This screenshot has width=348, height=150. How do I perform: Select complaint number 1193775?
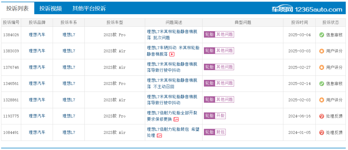11,116
